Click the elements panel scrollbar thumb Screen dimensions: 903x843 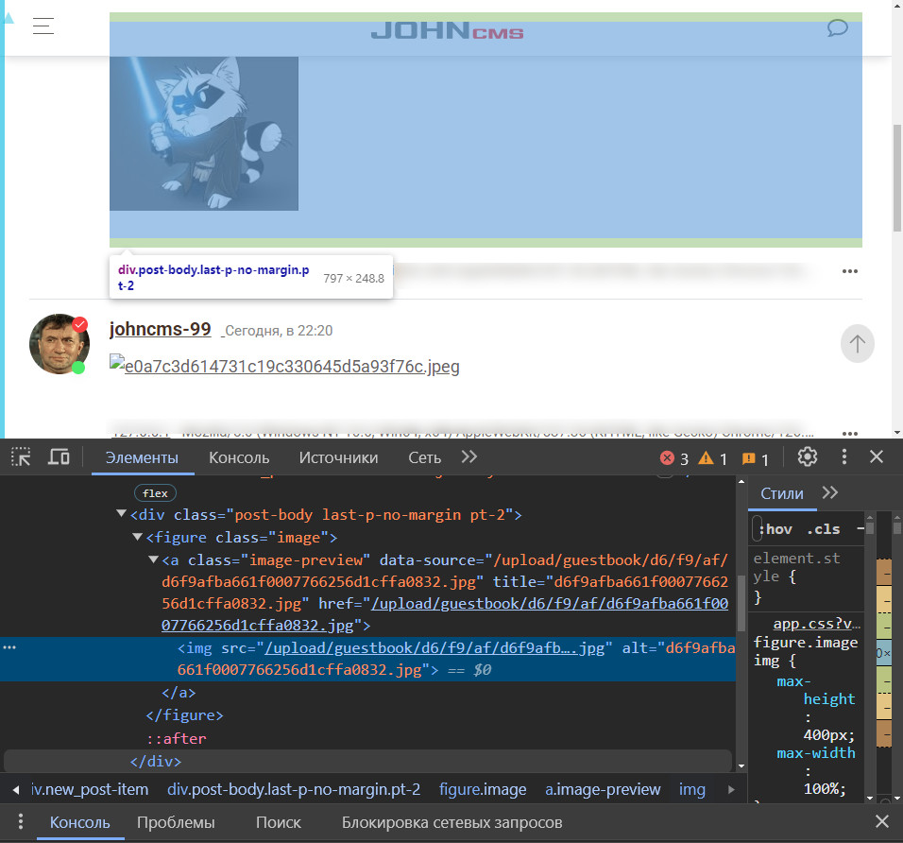coord(741,603)
